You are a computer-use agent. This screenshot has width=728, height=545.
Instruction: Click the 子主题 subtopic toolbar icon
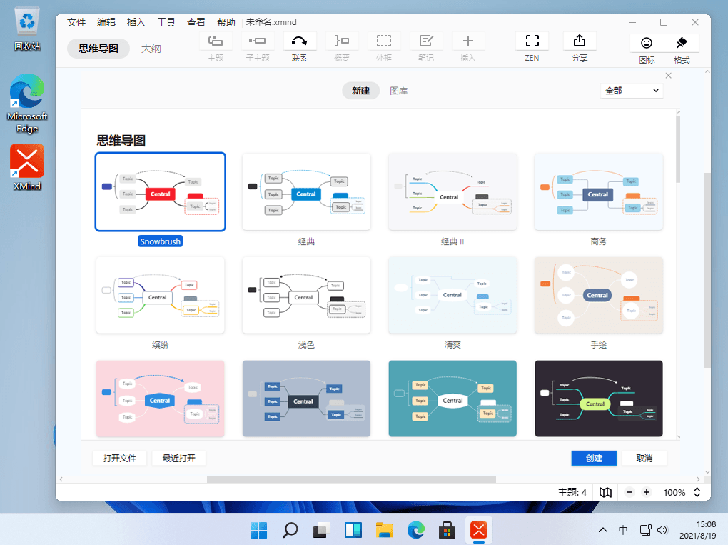257,41
